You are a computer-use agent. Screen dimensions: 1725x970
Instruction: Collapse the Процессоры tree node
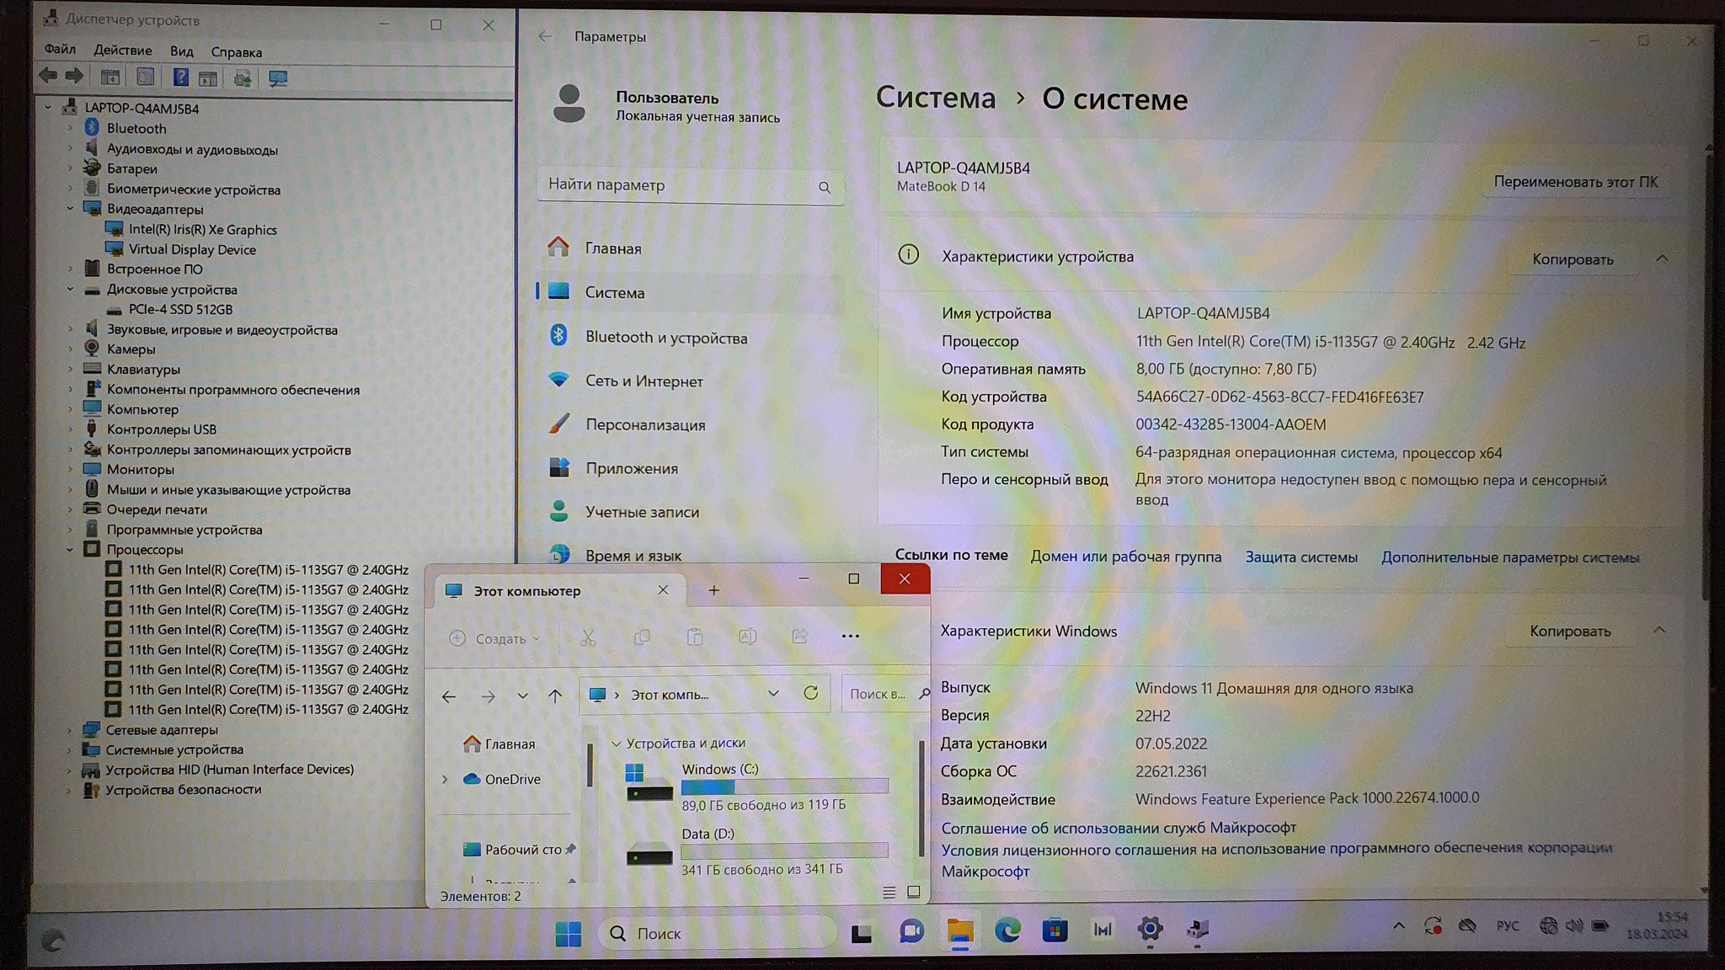point(71,549)
